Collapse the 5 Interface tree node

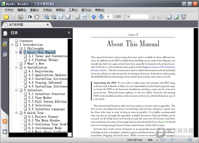pyautogui.click(x=16, y=90)
